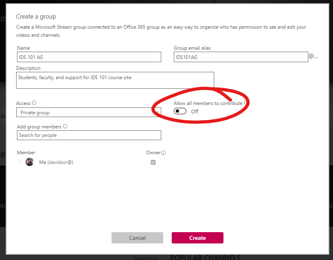The image size is (333, 260).
Task: Open the Access info tooltip
Action: [34, 103]
